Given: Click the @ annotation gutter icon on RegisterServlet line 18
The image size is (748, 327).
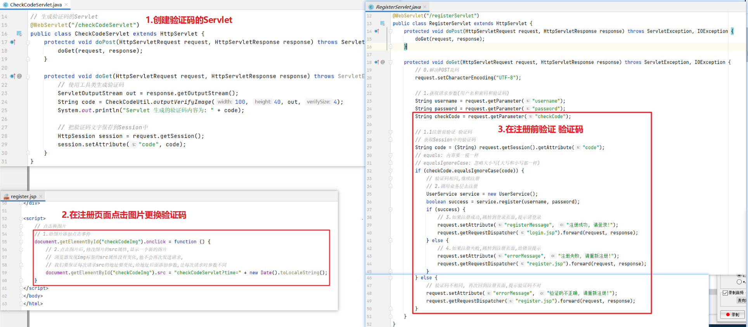Looking at the screenshot, I should tap(383, 62).
